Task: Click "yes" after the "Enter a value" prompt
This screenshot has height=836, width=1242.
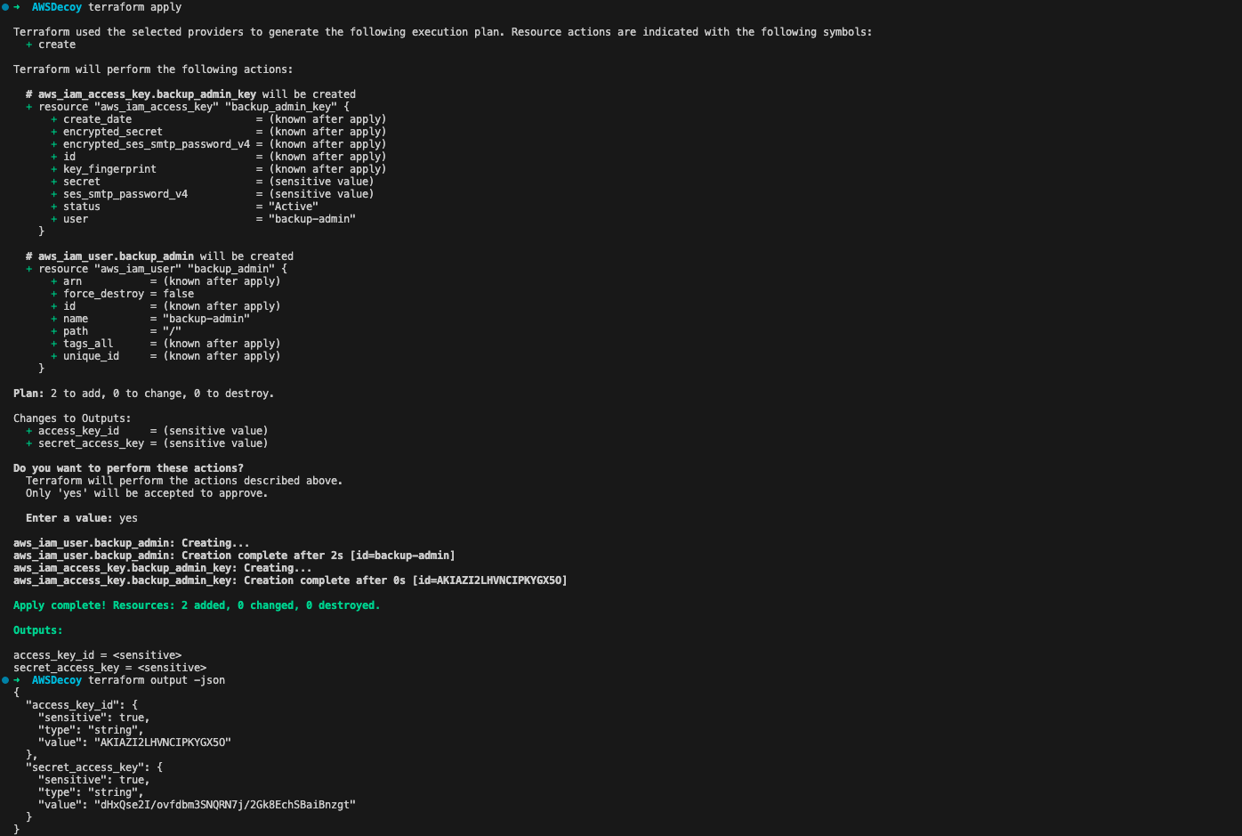Action: 128,518
